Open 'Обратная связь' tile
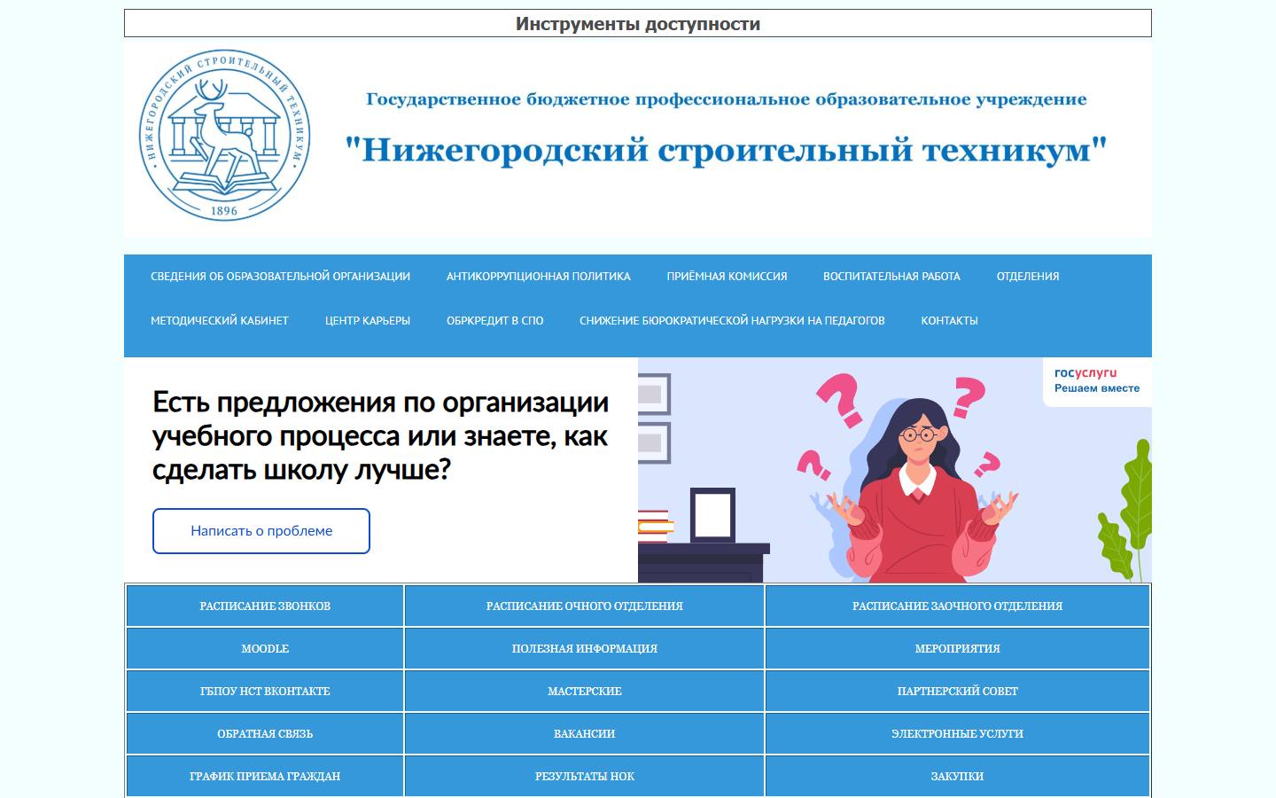 coord(265,733)
